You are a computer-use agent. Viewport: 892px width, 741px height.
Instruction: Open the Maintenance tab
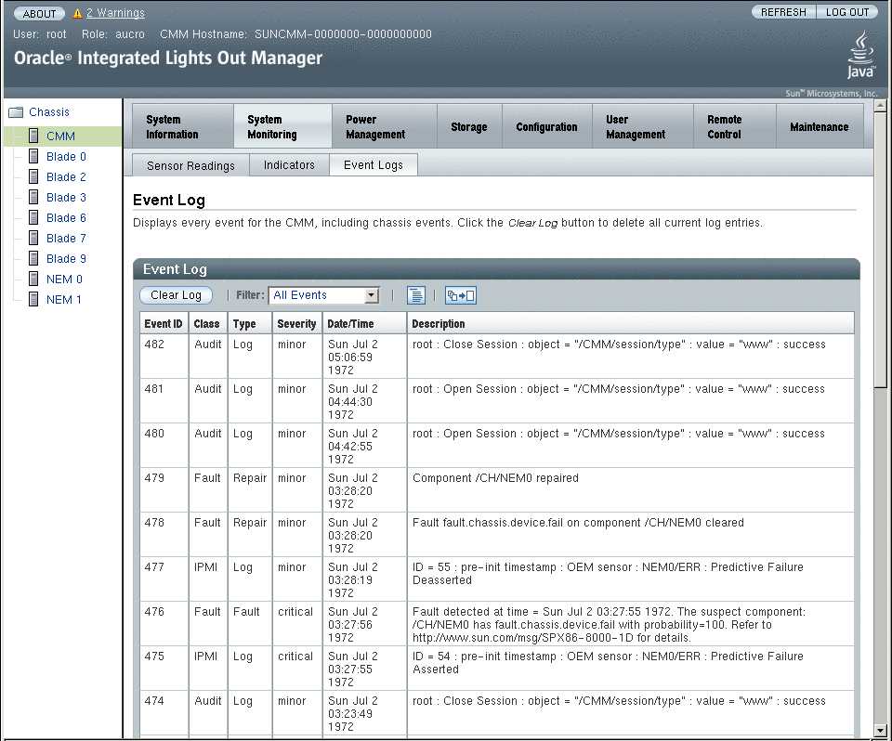coord(820,126)
